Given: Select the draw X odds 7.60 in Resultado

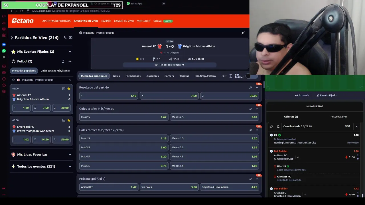Looking at the screenshot, I should pyautogui.click(x=169, y=96).
